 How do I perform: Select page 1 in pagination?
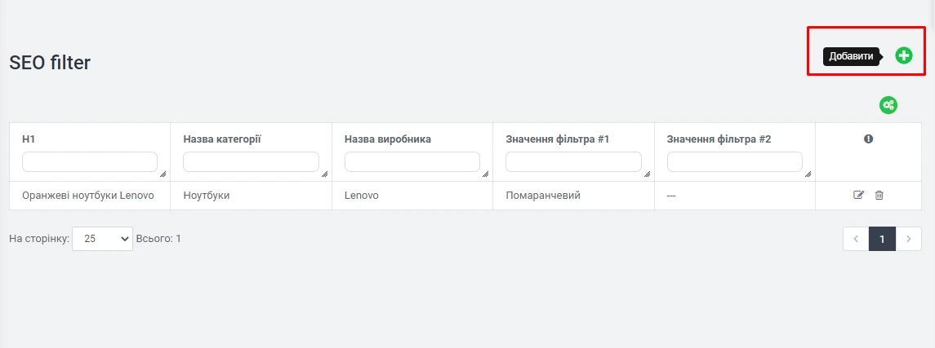pos(882,239)
